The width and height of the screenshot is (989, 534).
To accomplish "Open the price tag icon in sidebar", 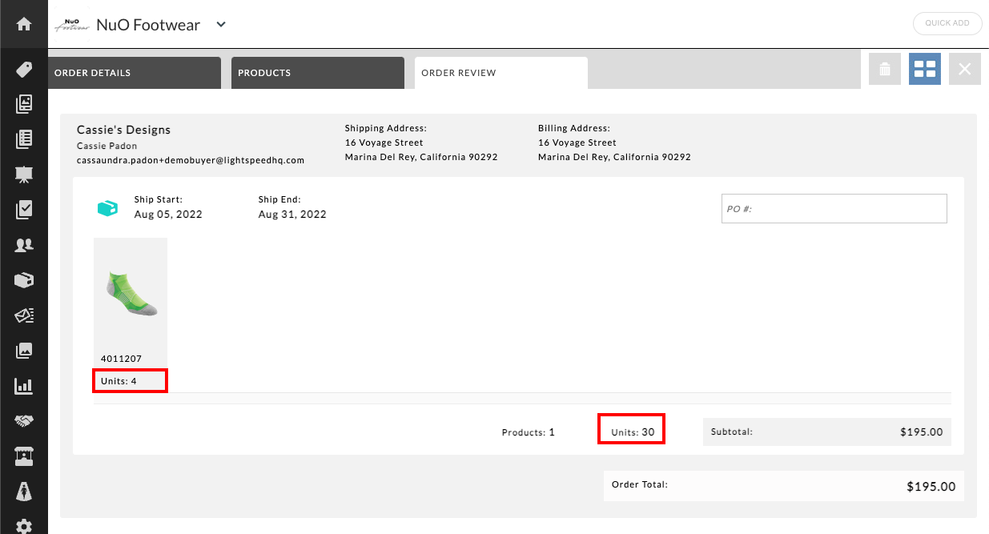I will tap(24, 70).
